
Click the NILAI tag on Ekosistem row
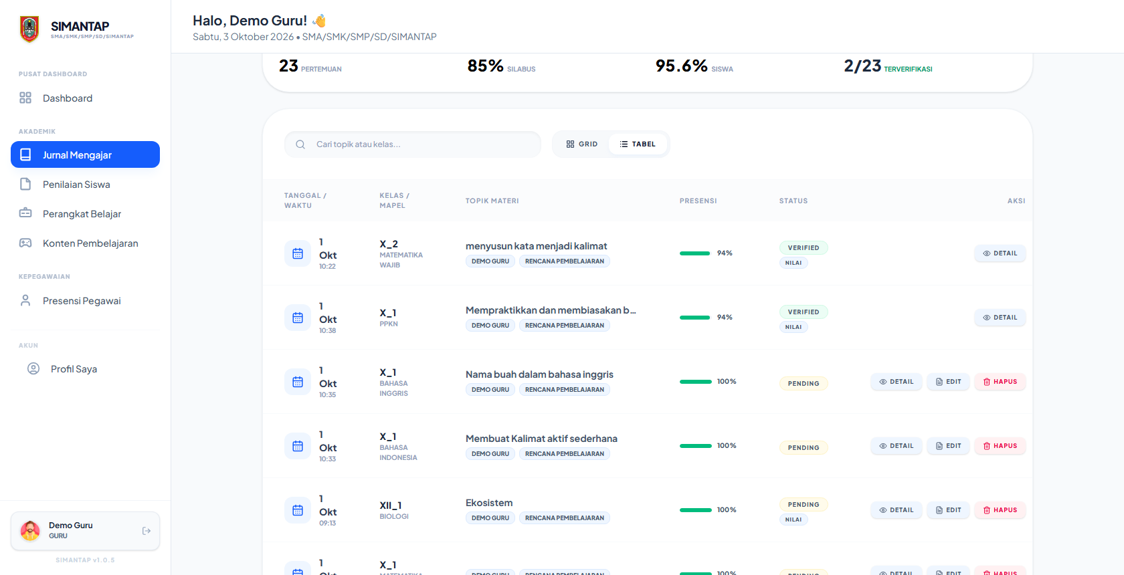click(793, 520)
